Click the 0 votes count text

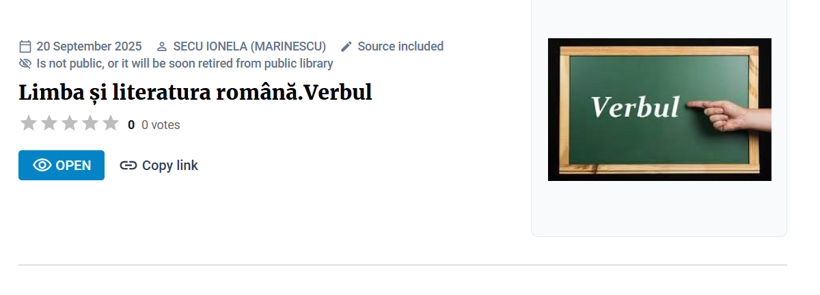coord(161,125)
